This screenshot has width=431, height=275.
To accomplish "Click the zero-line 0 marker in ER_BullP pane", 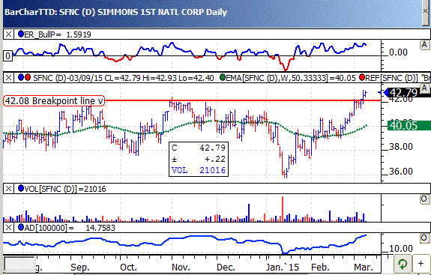I will pyautogui.click(x=7, y=56).
